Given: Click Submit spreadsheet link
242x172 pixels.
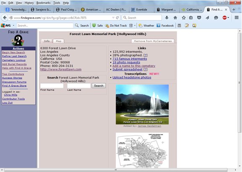Looking at the screenshot, I should coord(128,69).
